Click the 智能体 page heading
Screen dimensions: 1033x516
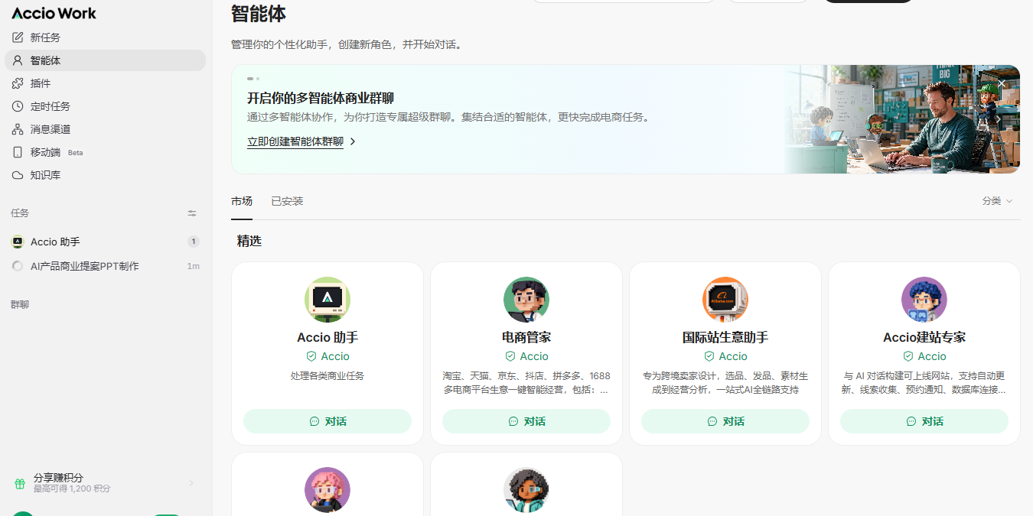coord(259,13)
